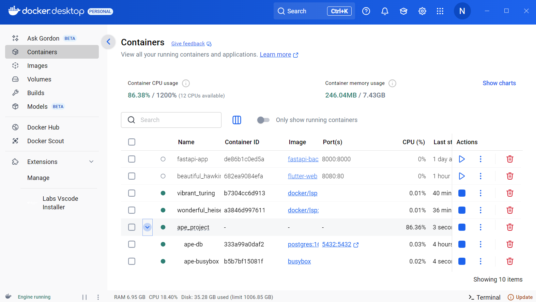The image size is (536, 302).
Task: Open more actions for beautiful_hawking
Action: [480, 176]
